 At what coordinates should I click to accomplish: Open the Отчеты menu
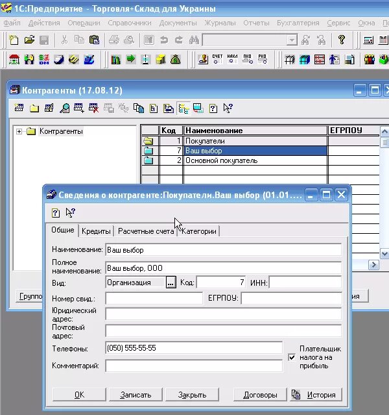[x=256, y=23]
